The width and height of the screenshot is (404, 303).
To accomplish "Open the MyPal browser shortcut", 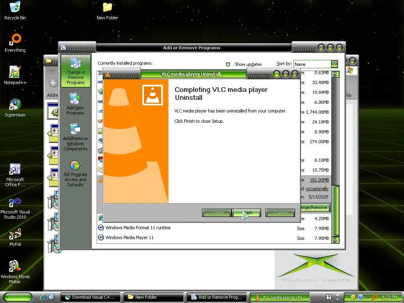I will tap(15, 237).
